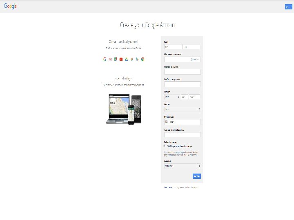Screen dimensions: 294x220
Task: Focus the Mobile phone number field
Action: 183,122
